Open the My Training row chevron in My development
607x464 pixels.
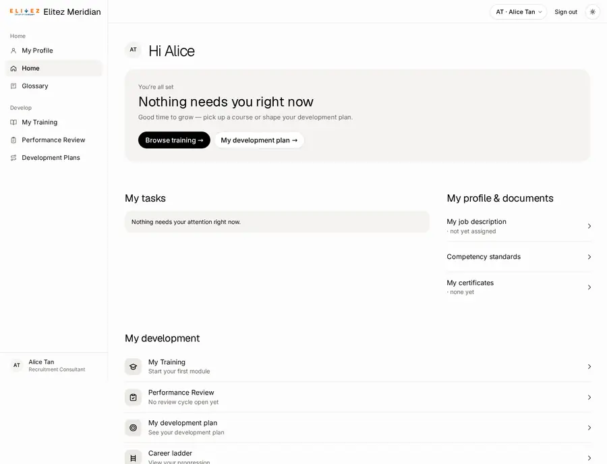589,366
